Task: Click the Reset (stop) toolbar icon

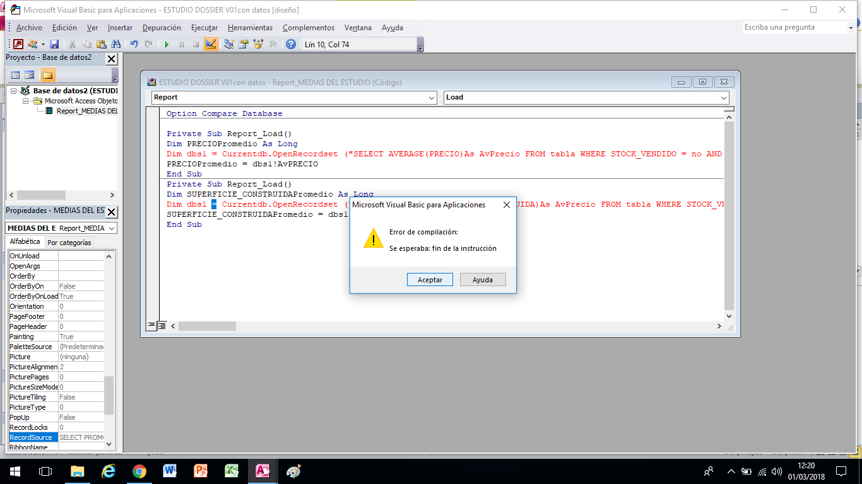Action: point(196,44)
